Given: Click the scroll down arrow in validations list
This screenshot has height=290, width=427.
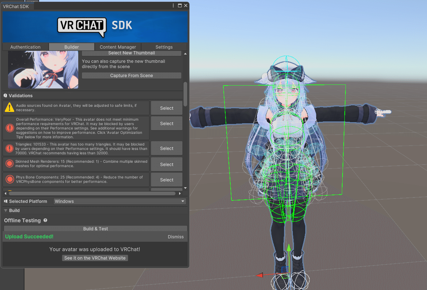Looking at the screenshot, I should pos(185,188).
